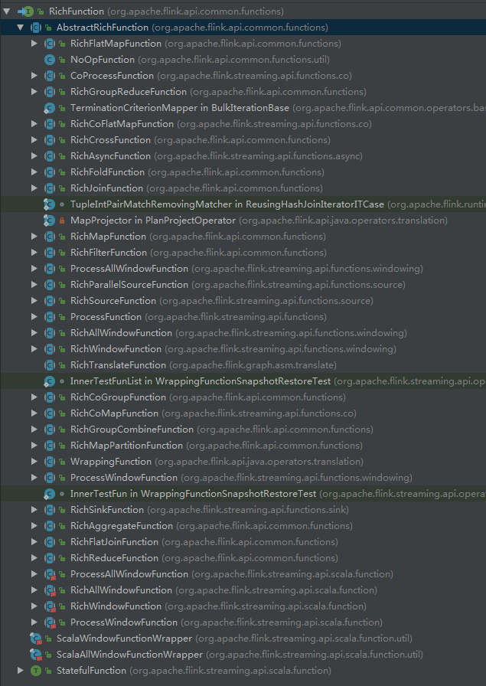Click the abstract class icon of RichCoGroupFunction
This screenshot has height=686, width=486.
(x=50, y=397)
